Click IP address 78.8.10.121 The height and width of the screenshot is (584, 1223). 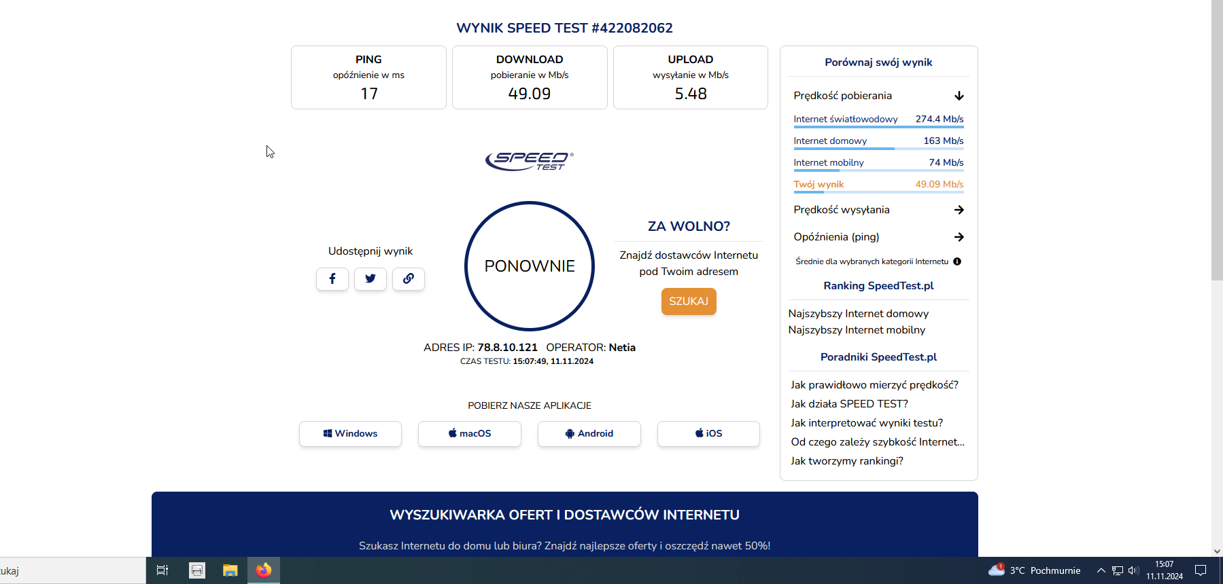[x=507, y=348]
